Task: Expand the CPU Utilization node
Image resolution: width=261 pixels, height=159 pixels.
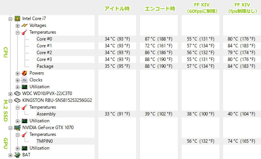Action: 17,87
